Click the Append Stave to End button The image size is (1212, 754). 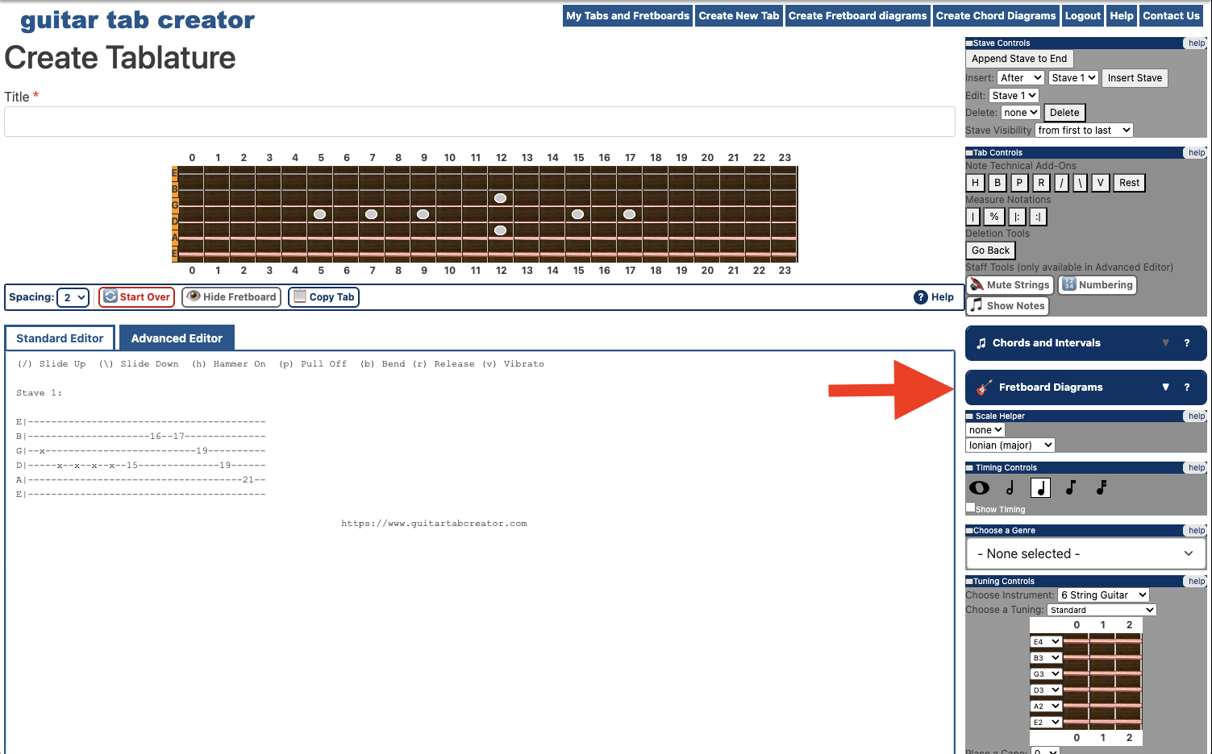(x=1018, y=59)
